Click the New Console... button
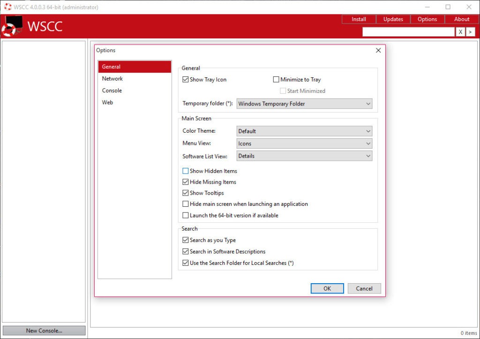480x339 pixels. (x=44, y=331)
